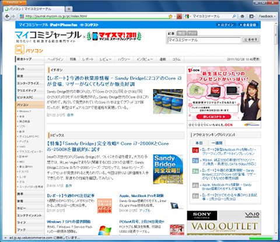Open the orange Firefox menu button
280x242 pixels.
[x=15, y=2]
